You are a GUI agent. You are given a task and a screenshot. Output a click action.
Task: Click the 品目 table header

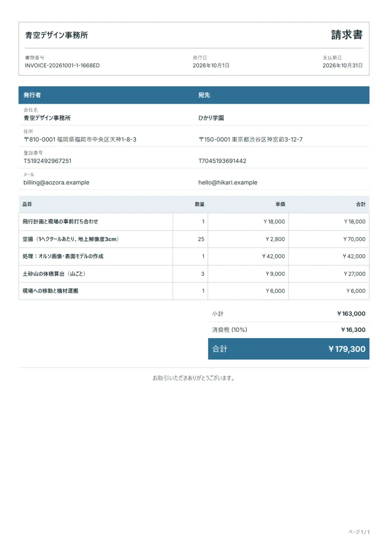point(27,204)
